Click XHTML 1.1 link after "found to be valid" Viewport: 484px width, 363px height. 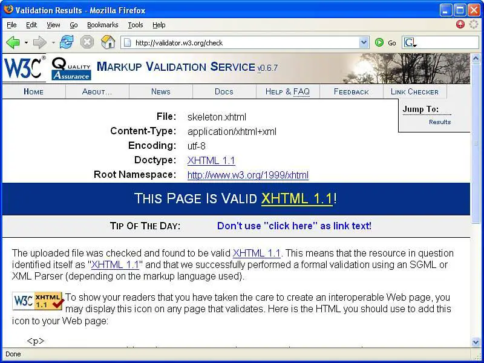(257, 253)
